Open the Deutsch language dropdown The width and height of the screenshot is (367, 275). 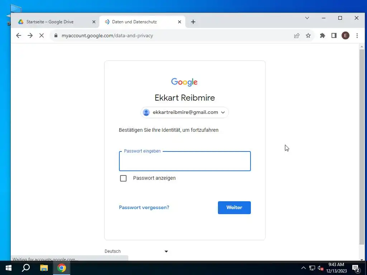[137, 251]
